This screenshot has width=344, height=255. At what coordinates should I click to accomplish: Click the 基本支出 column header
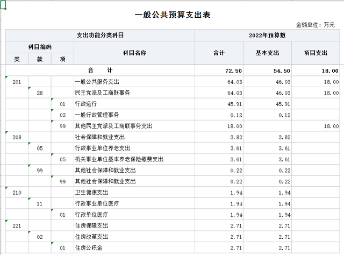pyautogui.click(x=267, y=53)
